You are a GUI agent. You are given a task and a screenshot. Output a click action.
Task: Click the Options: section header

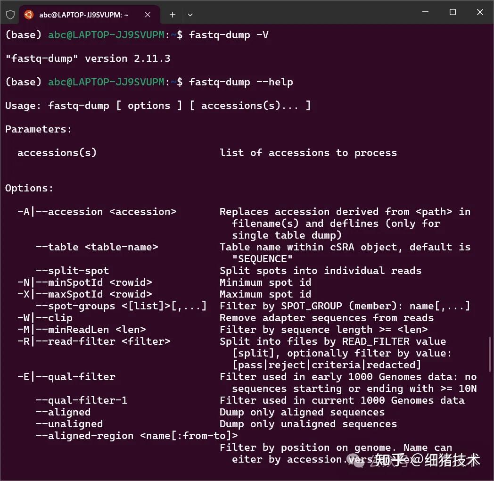pyautogui.click(x=29, y=188)
